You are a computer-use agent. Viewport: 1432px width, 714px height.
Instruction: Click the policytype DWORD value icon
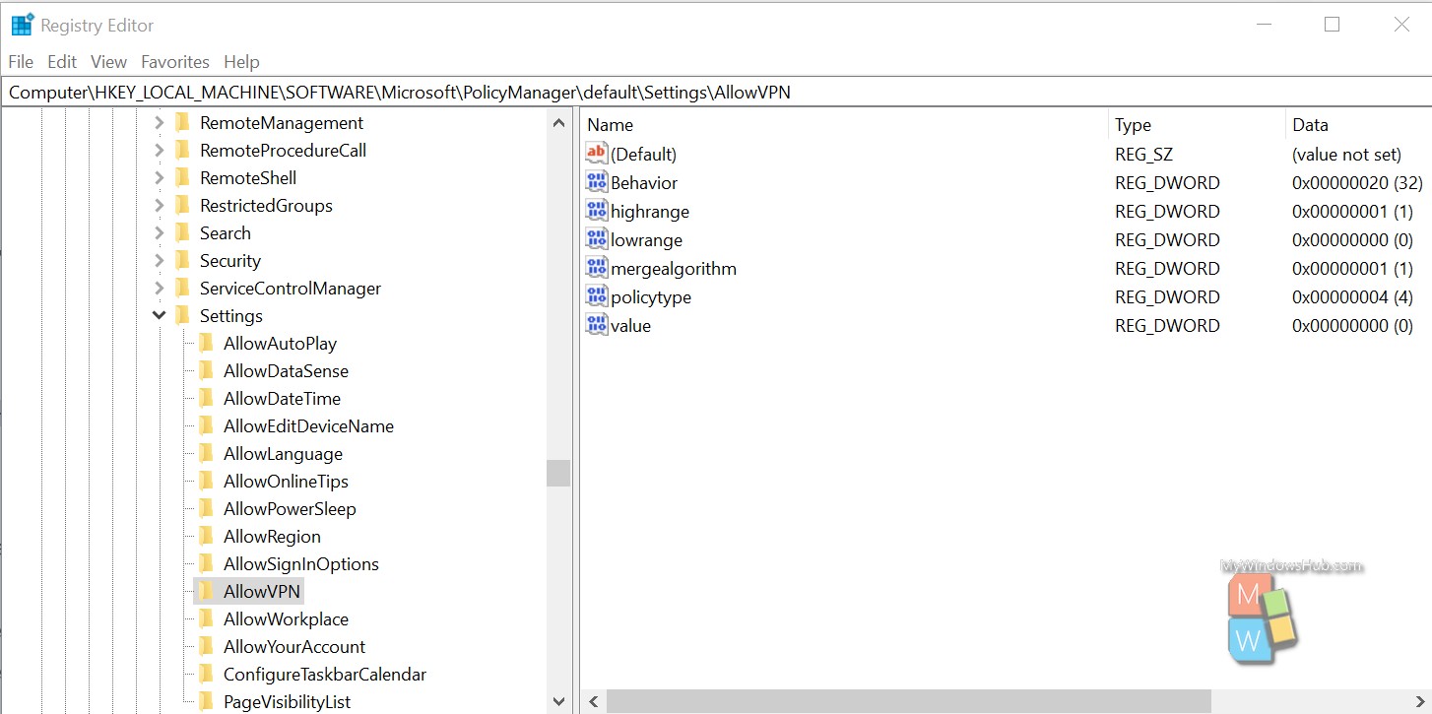click(x=596, y=295)
